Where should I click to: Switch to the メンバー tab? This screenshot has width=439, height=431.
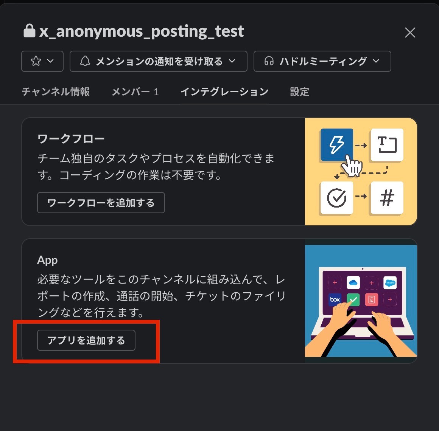135,92
